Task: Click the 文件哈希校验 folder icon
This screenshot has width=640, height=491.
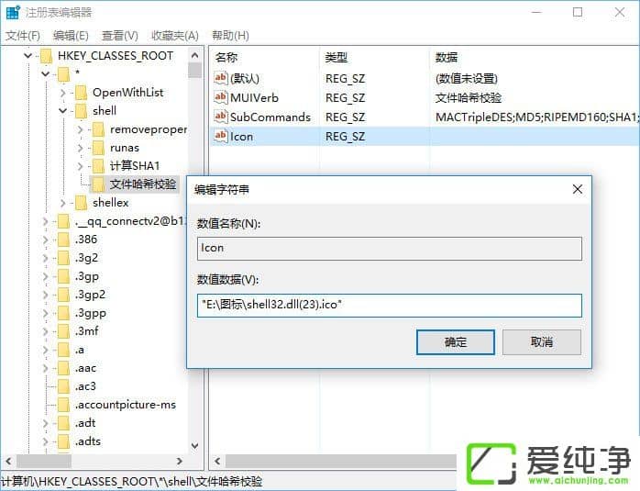Action: (98, 184)
